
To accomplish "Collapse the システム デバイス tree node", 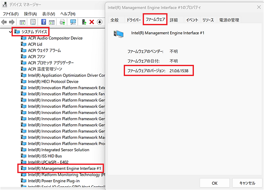I will tap(10, 32).
